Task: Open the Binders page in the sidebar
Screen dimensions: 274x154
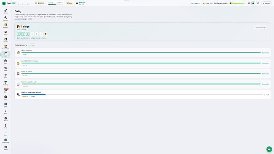Action: [5, 26]
